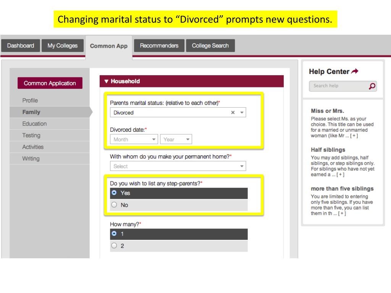Viewport: 391px width, 293px height.
Task: Choose 2 for How many step-parents
Action: 179,246
